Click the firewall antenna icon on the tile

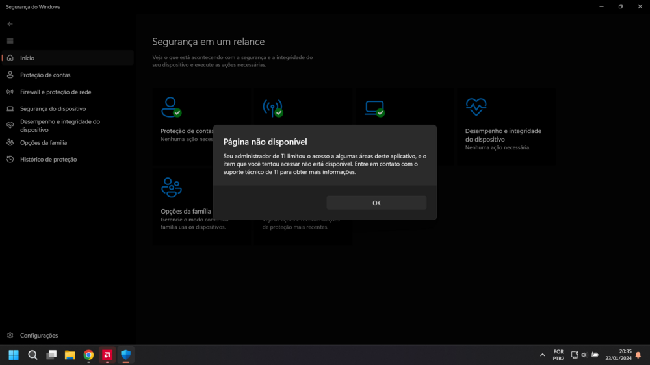tap(272, 107)
